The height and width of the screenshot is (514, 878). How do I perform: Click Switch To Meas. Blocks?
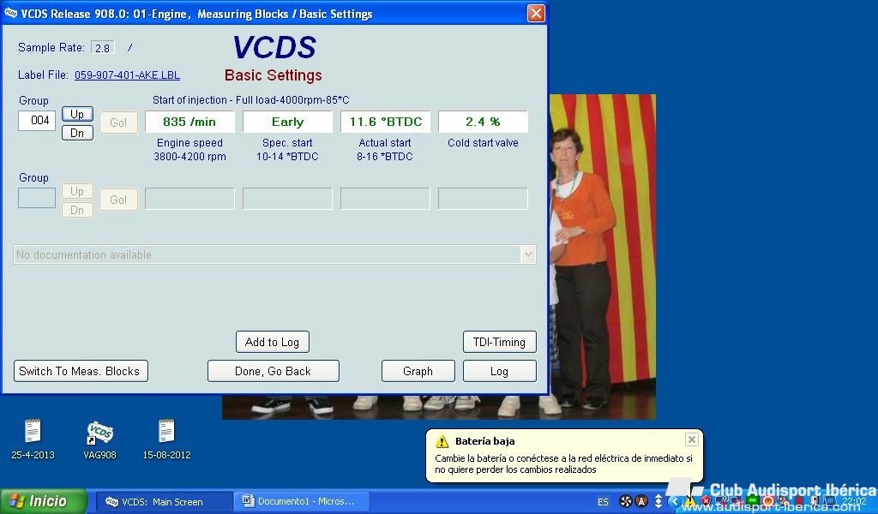tap(81, 371)
